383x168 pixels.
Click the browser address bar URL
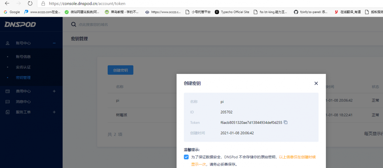point(87,4)
